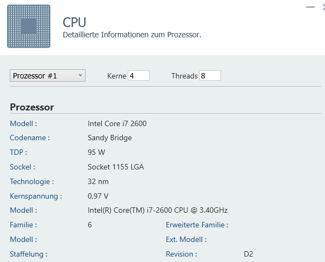Open the Prozessor #1 dropdown
Screen dimensions: 325x262
pos(48,76)
